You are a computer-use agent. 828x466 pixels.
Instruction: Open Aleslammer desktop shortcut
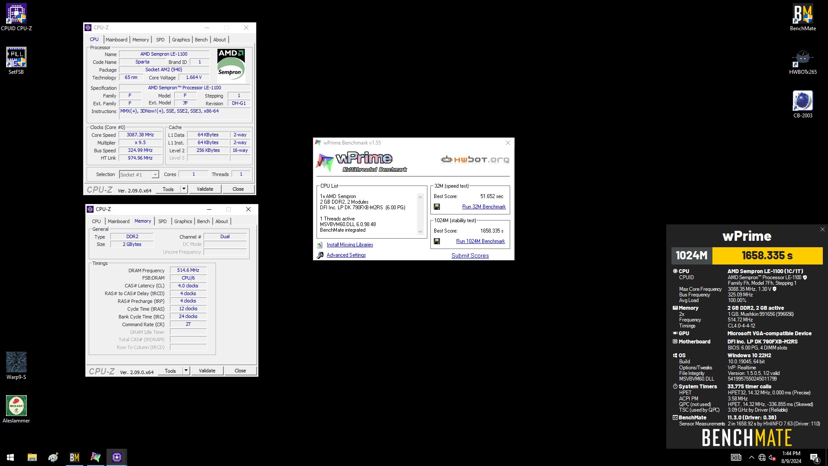[x=16, y=409]
